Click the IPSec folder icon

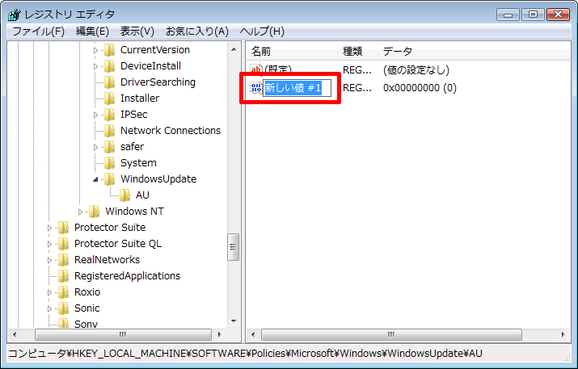click(109, 115)
